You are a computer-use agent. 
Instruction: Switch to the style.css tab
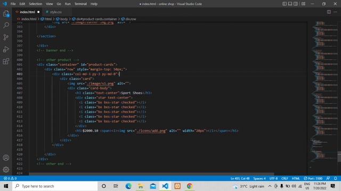click(x=55, y=12)
